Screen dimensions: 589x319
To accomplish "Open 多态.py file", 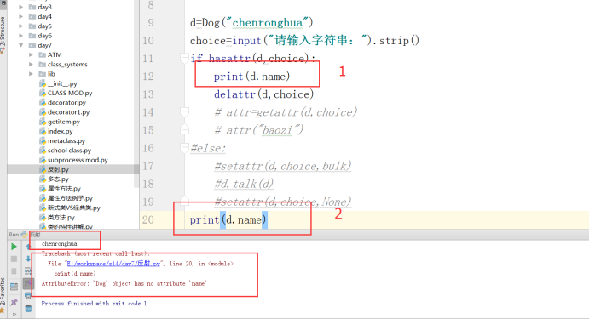I will (54, 179).
